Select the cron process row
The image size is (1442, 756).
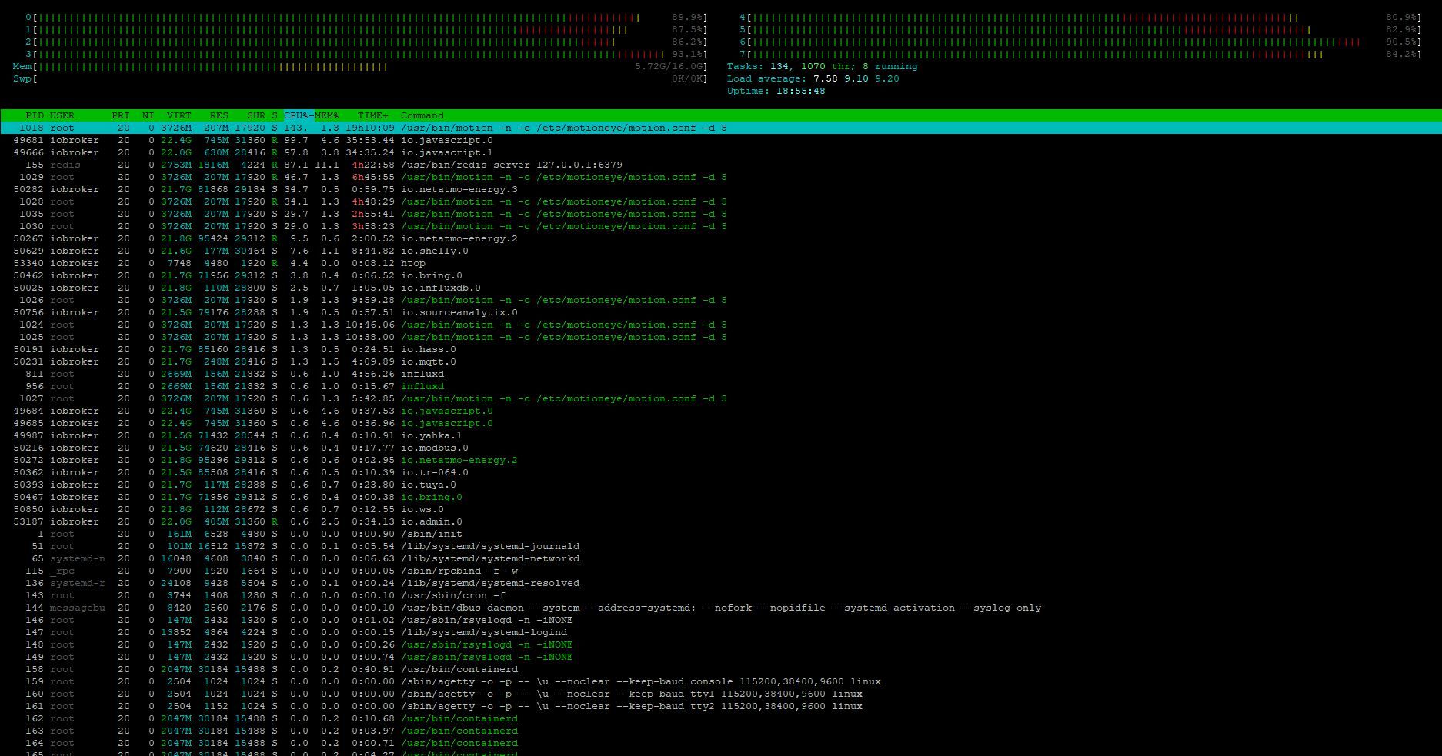(721, 595)
